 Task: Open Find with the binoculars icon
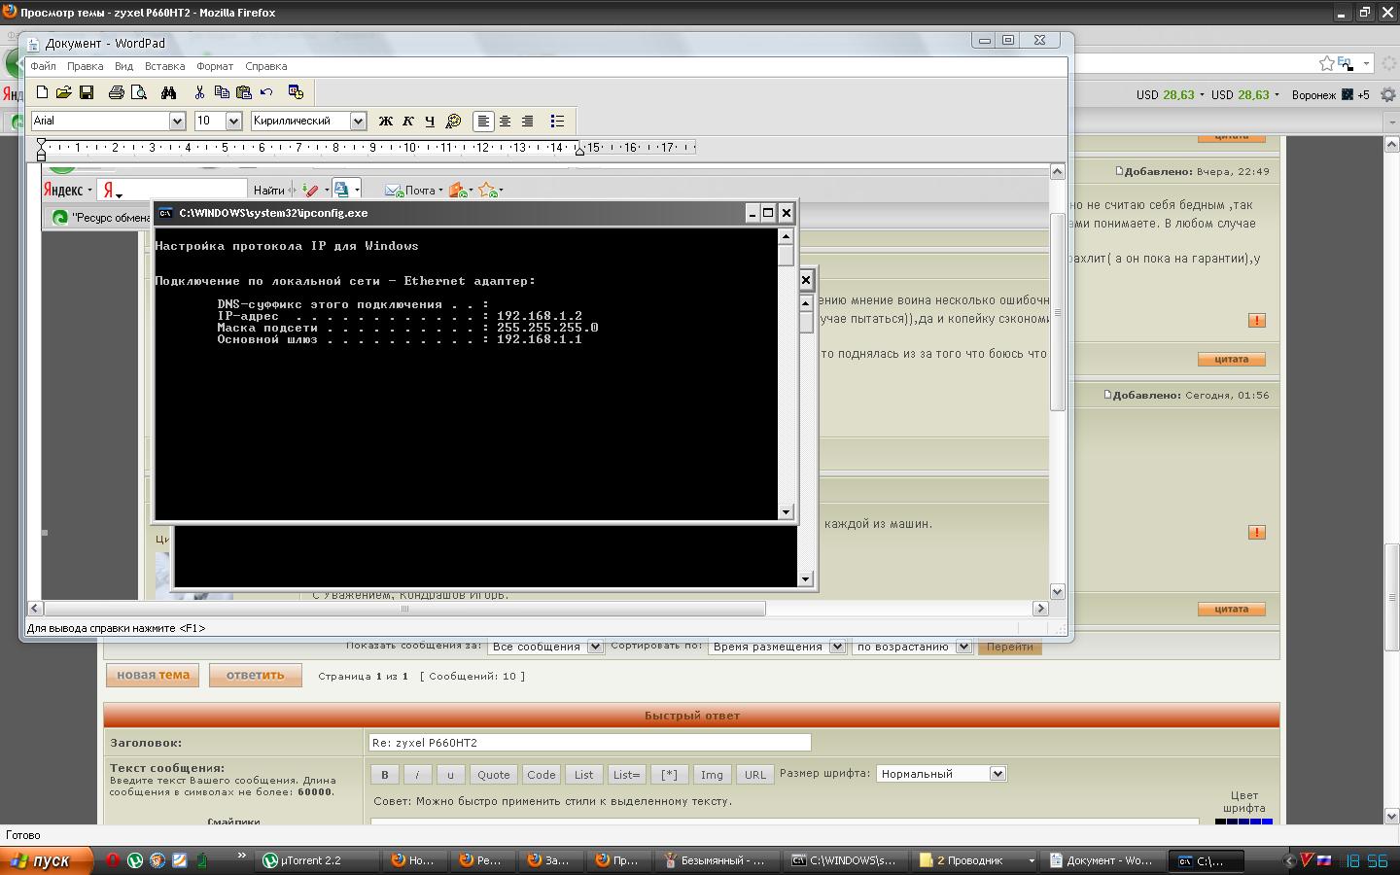coord(168,92)
